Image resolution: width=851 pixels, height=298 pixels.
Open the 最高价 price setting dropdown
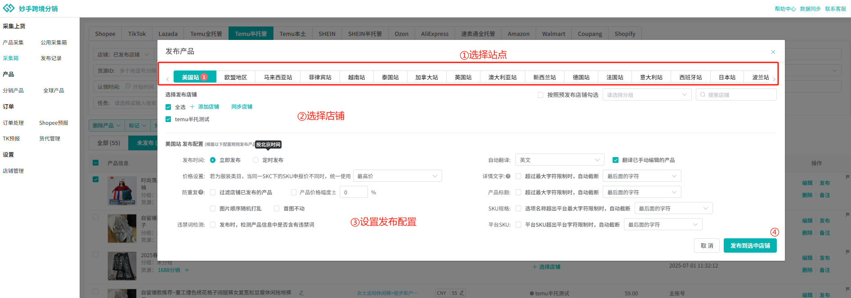397,176
